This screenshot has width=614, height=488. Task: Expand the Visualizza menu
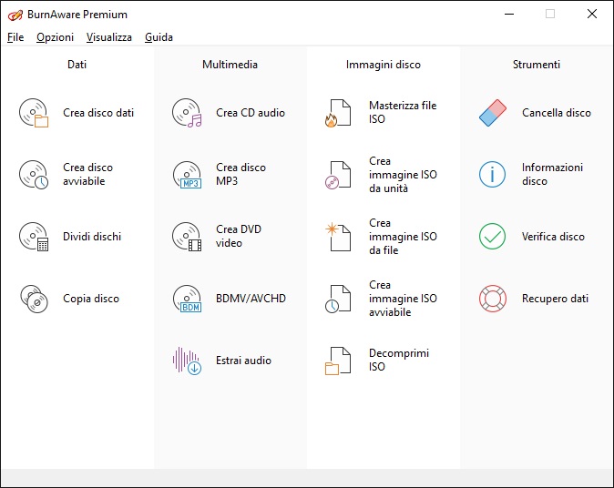click(x=109, y=37)
